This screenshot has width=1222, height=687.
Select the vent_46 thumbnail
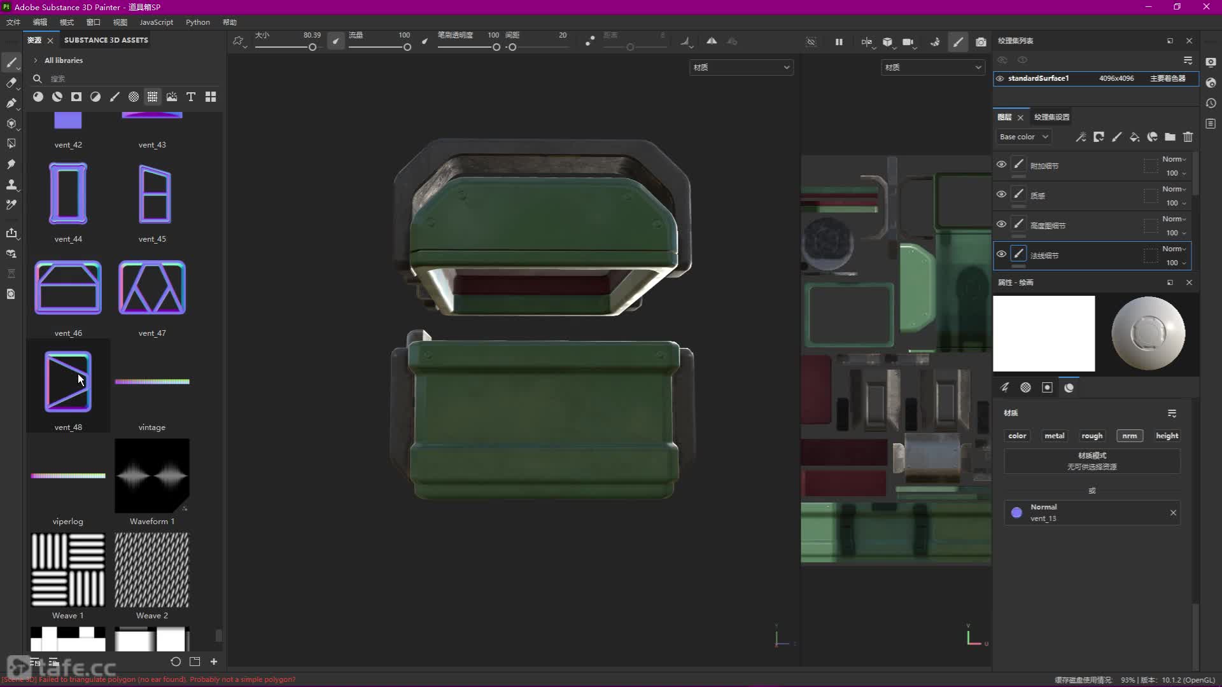pos(68,288)
